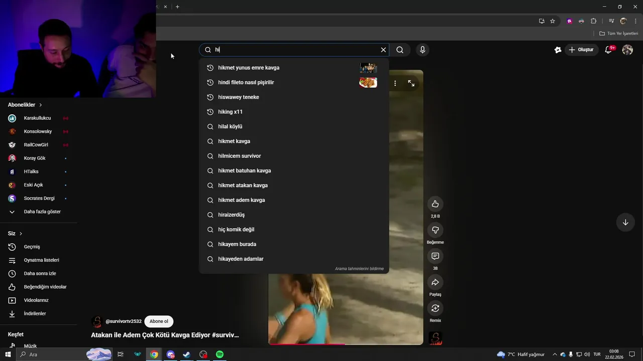Choose suggestion hikayeden adamlar
The height and width of the screenshot is (361, 643).
coord(294,259)
